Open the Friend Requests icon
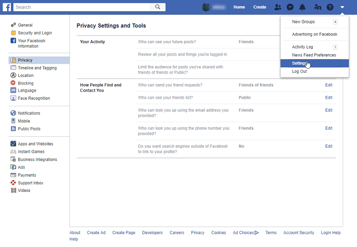The image size is (357, 247). 278,7
